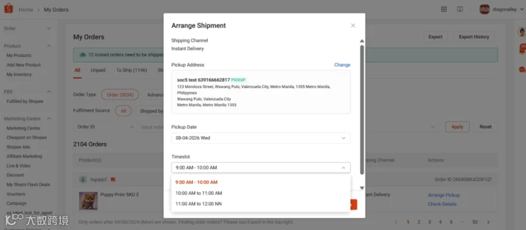Screen dimensions: 526x230
Task: Collapse the Timeslot dropdown
Action: pos(343,167)
